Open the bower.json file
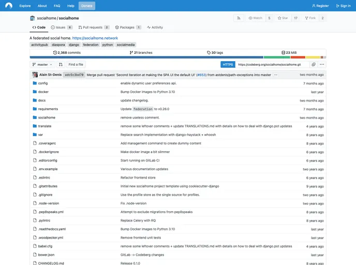 (x=47, y=255)
